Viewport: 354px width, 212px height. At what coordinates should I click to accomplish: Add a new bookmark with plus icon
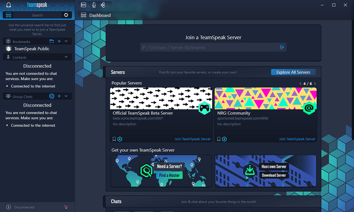pyautogui.click(x=59, y=41)
